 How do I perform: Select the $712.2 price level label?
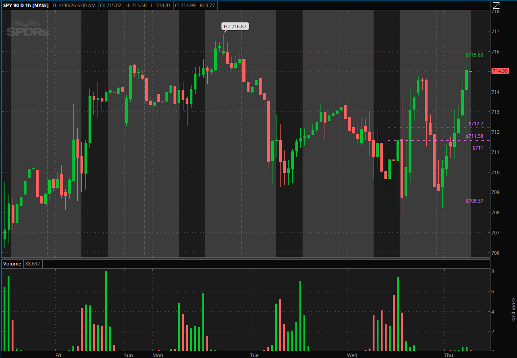(x=476, y=124)
